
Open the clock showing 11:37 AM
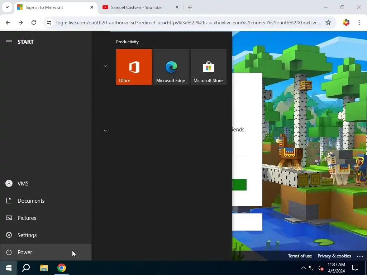[x=336, y=268]
